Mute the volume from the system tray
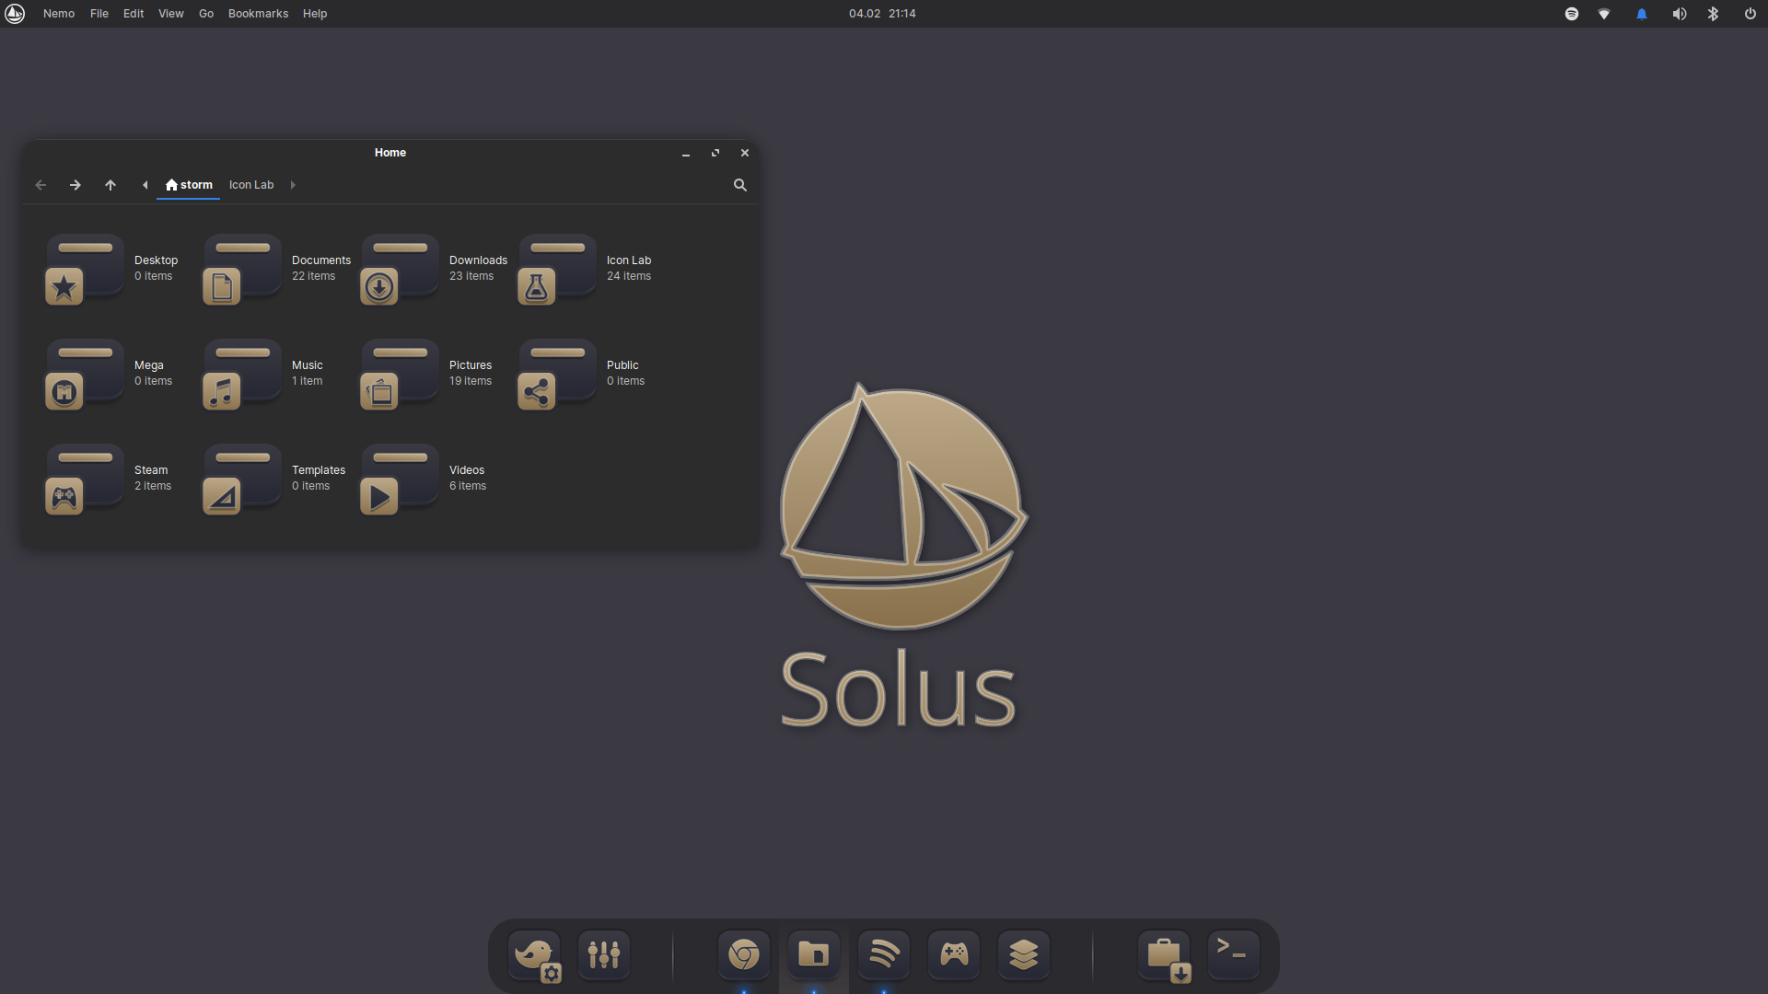 tap(1678, 13)
